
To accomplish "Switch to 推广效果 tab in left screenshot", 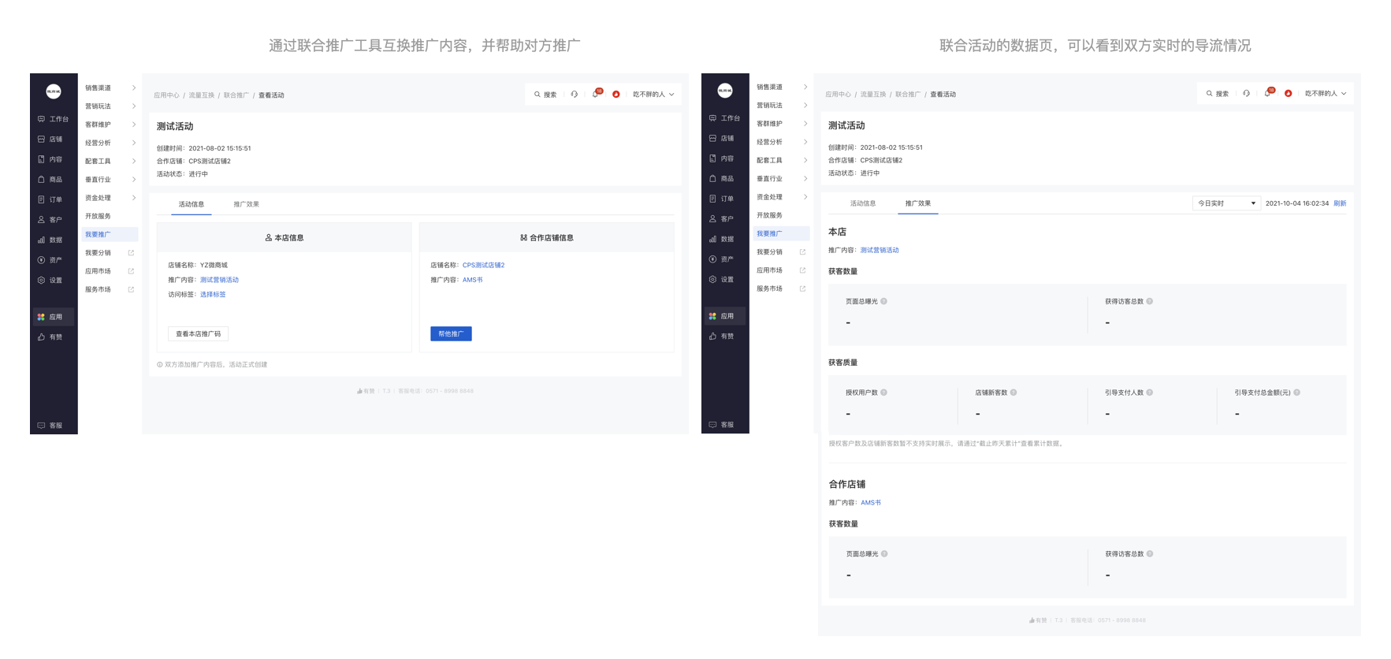I will (246, 204).
